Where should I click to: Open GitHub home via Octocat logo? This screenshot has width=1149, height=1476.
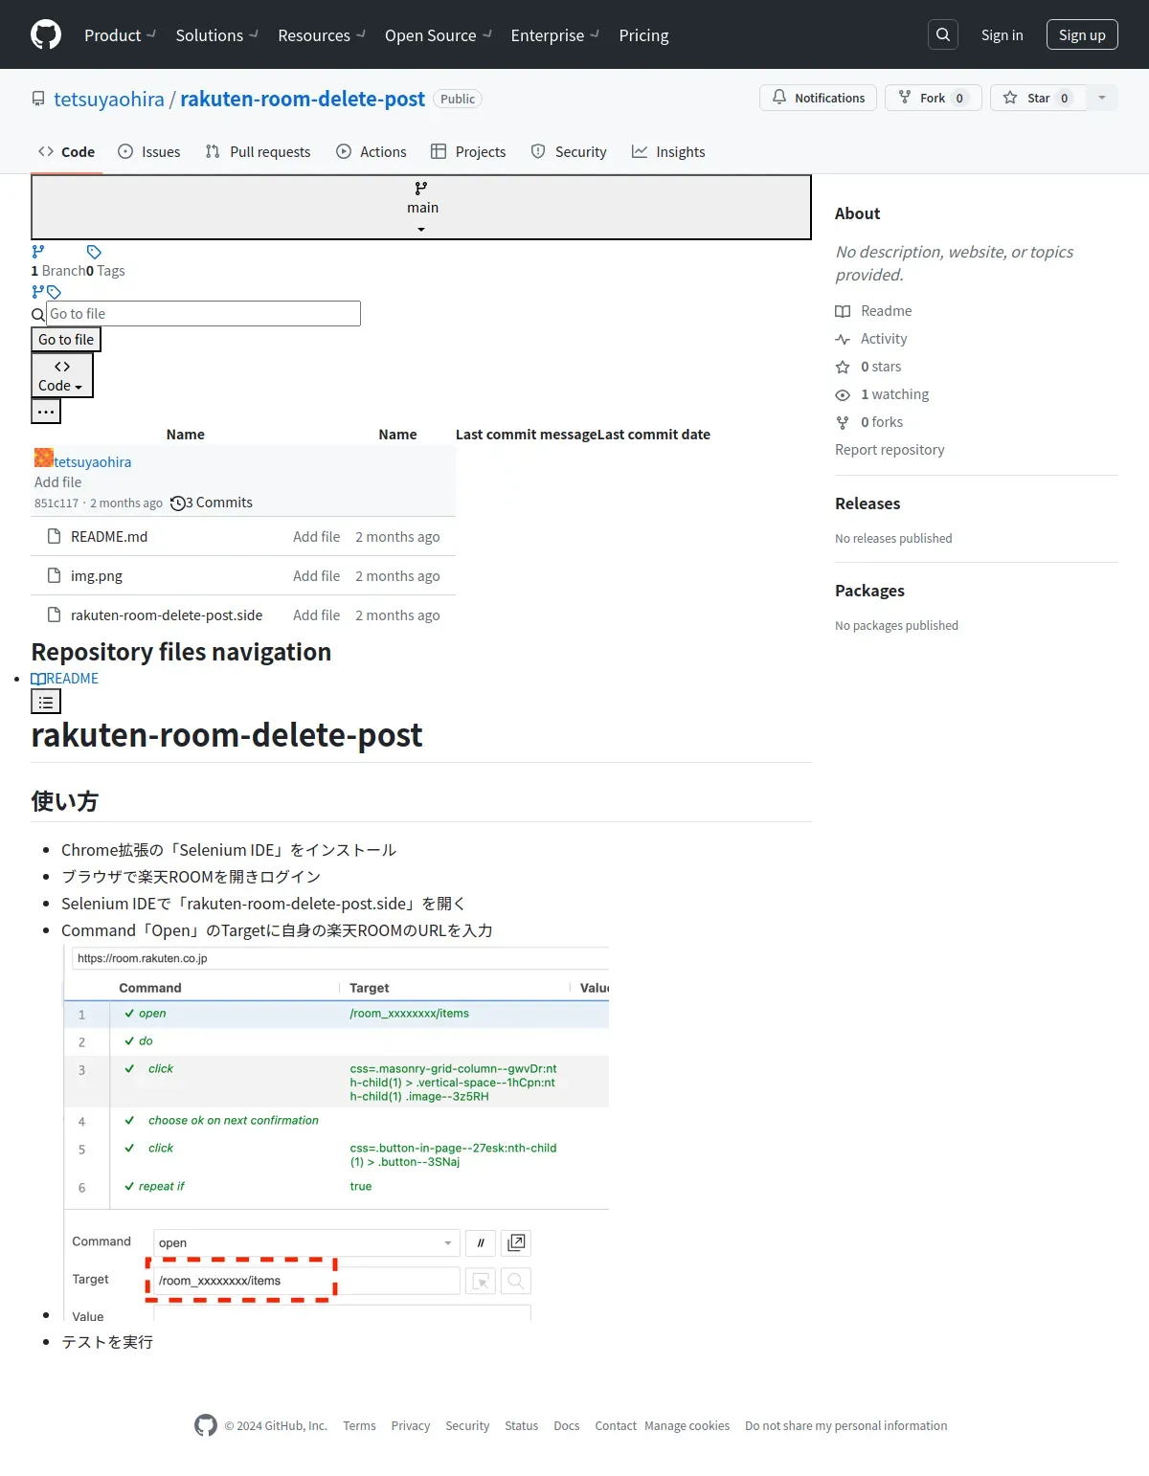pyautogui.click(x=46, y=34)
